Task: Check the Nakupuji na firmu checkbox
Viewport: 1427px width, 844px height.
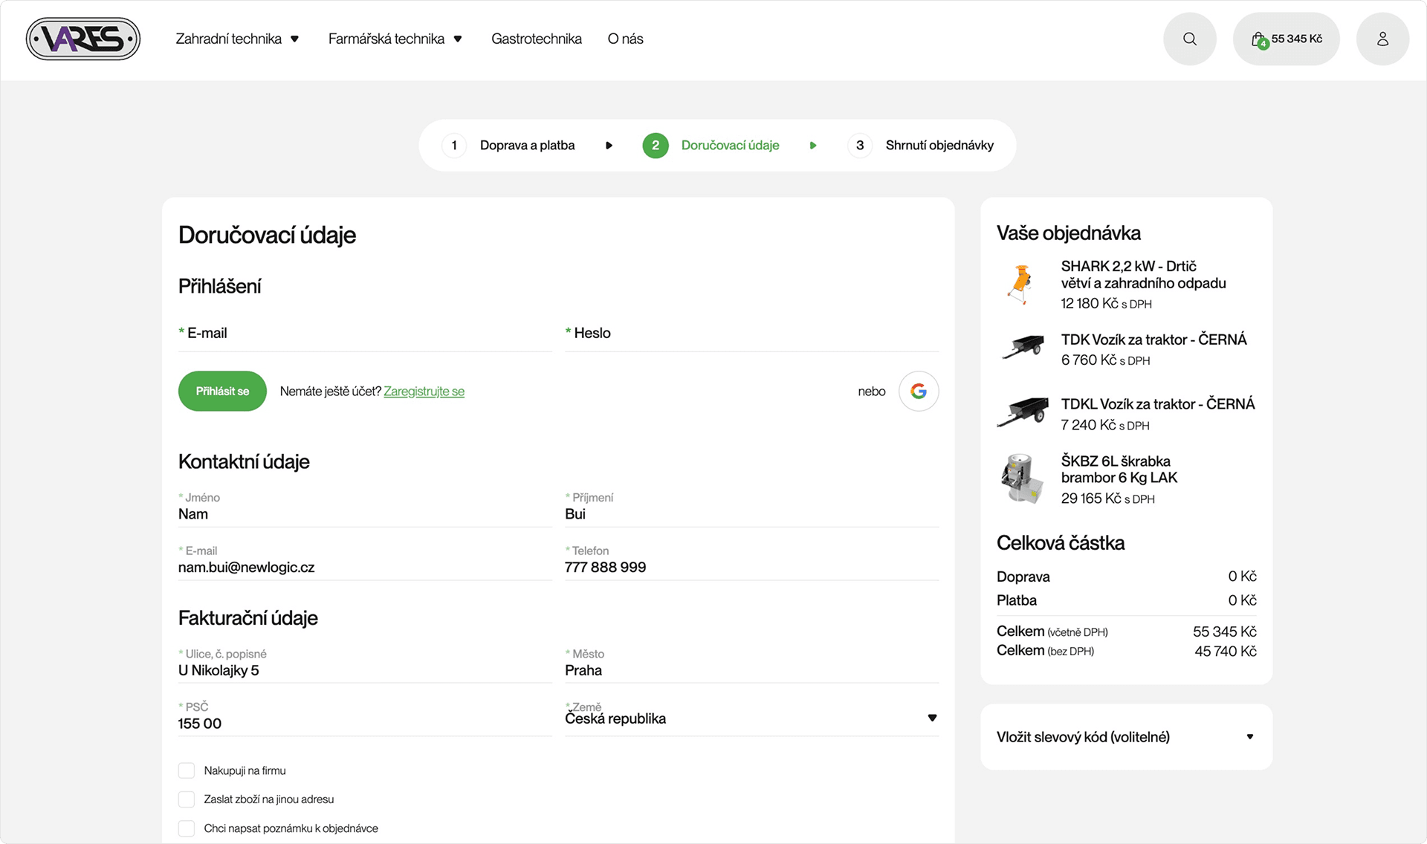Action: [x=187, y=770]
